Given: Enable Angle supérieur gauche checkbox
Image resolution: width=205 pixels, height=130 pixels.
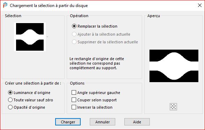Looking at the screenshot, I should click(x=74, y=93).
